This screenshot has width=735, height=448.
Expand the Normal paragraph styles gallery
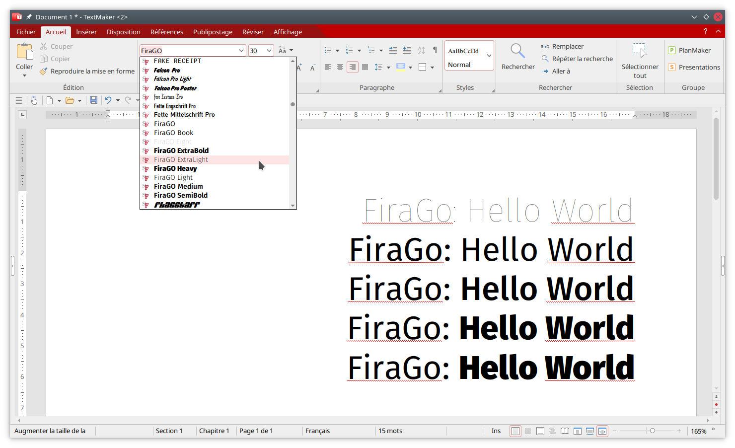point(489,56)
